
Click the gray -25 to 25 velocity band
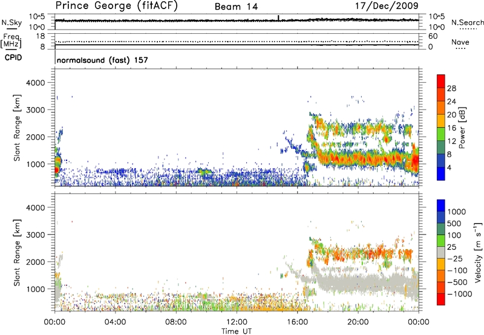click(441, 252)
